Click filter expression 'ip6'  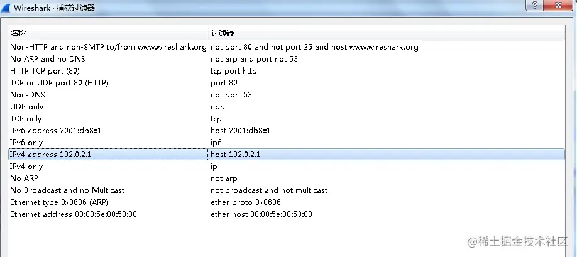(216, 143)
